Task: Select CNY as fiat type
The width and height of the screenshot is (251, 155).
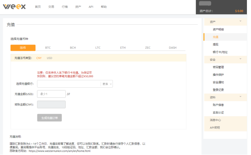Action: tap(39, 58)
